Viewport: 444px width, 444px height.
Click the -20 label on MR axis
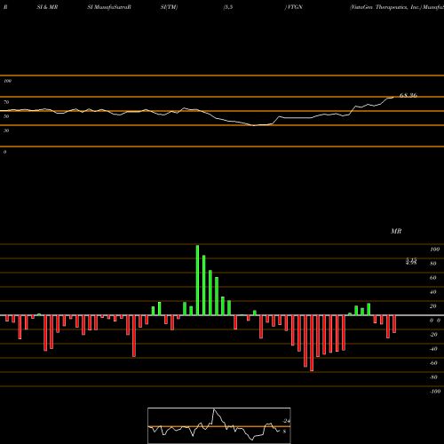tap(433, 335)
